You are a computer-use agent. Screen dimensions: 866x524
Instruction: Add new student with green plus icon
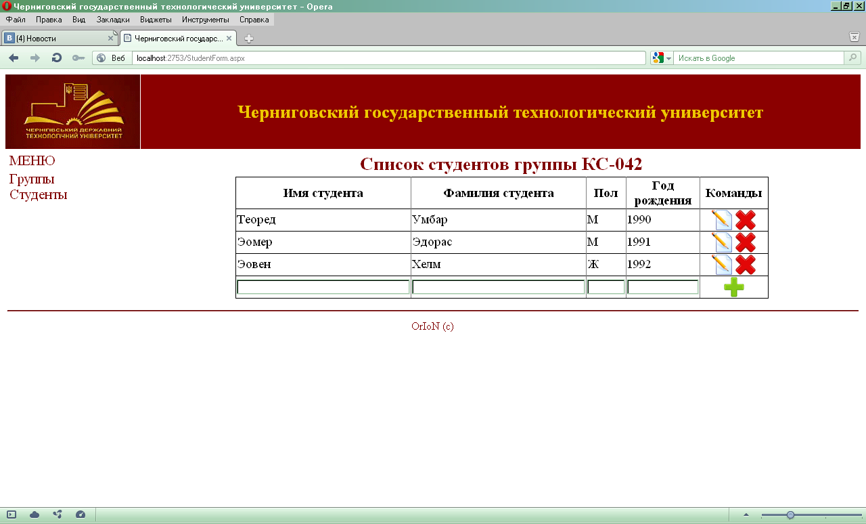click(x=734, y=287)
